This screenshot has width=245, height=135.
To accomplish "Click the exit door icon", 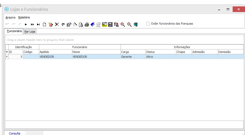I will 136,25.
